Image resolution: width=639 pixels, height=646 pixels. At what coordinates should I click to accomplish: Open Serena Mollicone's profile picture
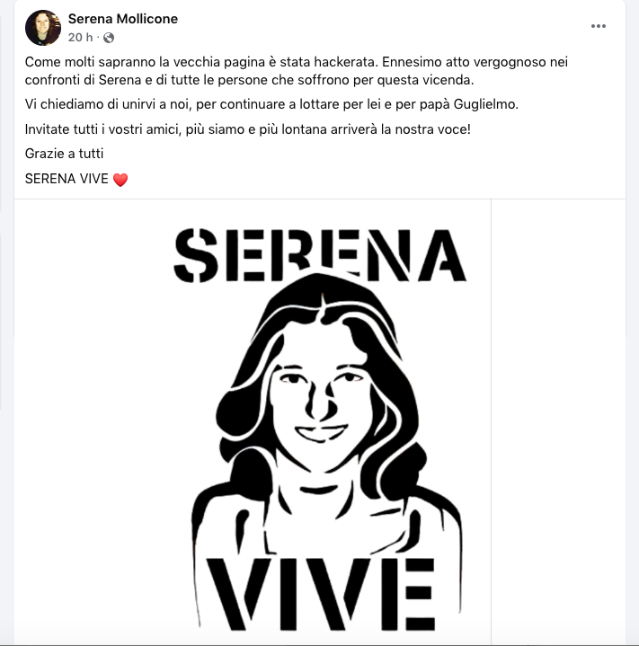[43, 28]
